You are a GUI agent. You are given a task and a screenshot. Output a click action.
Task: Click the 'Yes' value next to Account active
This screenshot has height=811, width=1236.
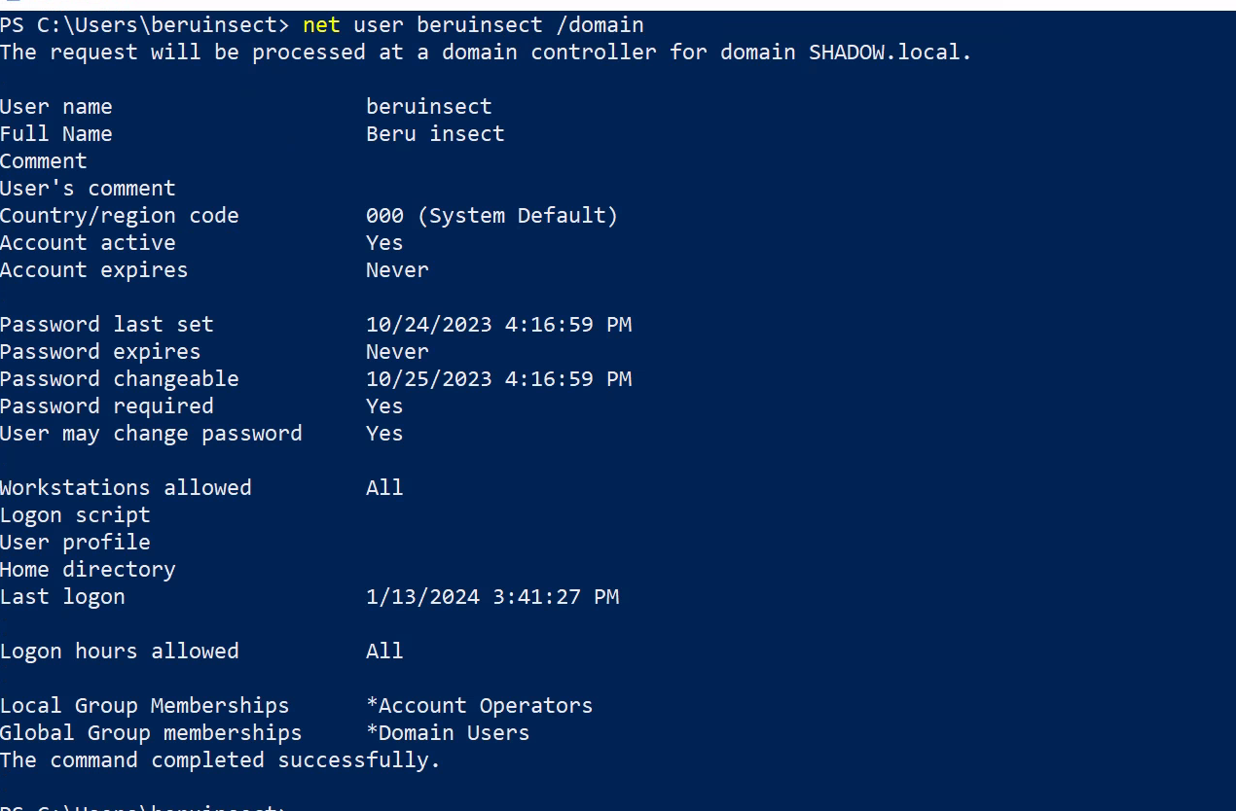pos(383,242)
